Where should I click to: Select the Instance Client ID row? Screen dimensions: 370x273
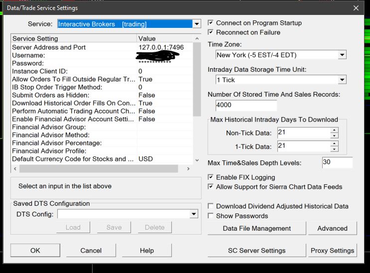(x=102, y=71)
